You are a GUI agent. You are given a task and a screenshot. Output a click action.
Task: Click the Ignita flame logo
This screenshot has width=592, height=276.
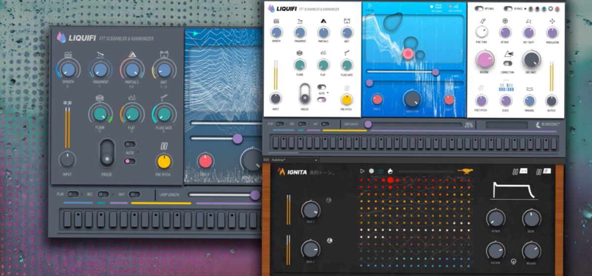pyautogui.click(x=281, y=172)
